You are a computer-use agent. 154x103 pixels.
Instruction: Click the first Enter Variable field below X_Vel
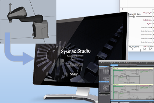point(146,27)
